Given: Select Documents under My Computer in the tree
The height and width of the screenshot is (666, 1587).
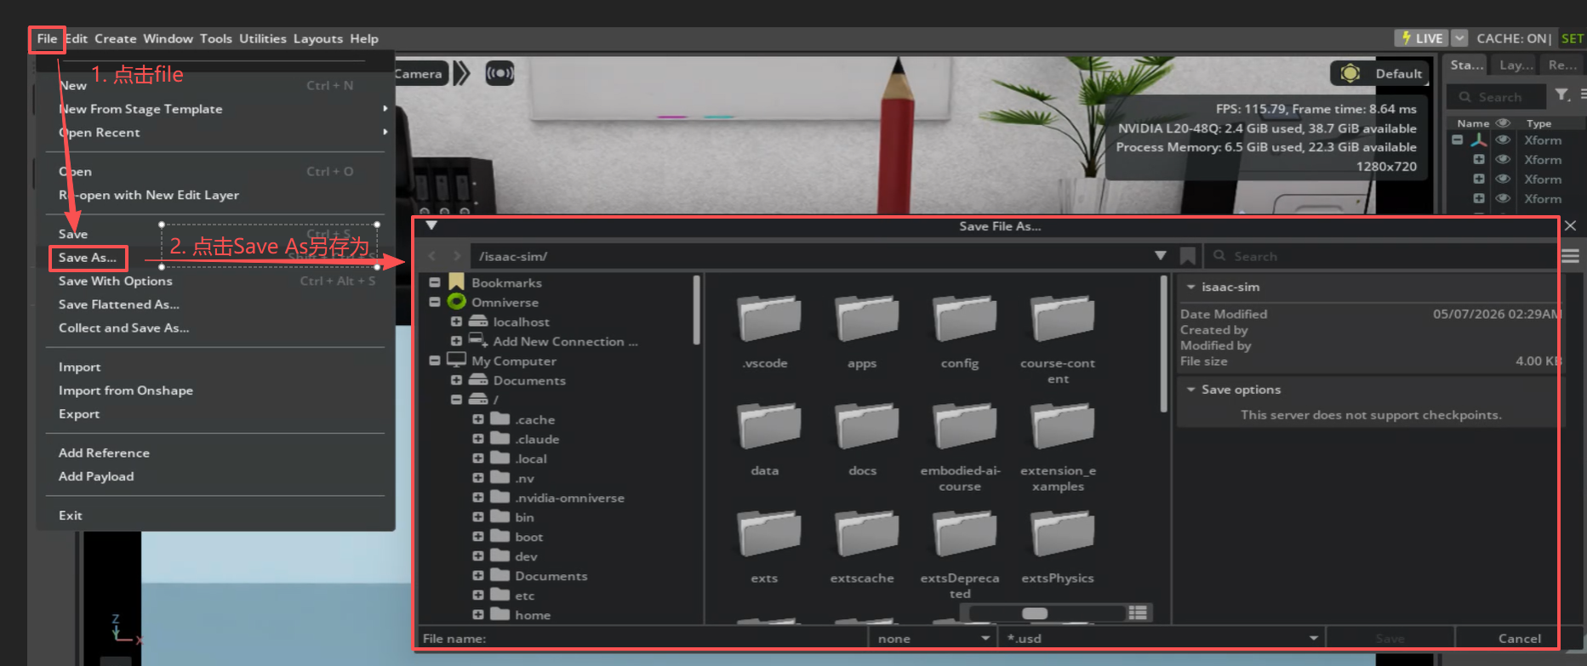Looking at the screenshot, I should pyautogui.click(x=528, y=380).
